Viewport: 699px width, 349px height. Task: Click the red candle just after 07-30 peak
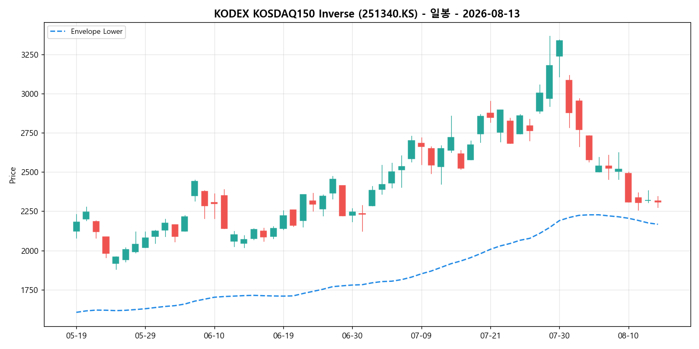[x=569, y=96]
